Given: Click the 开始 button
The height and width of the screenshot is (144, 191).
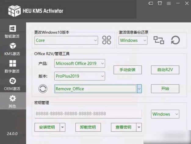Looking at the screenshot, I should [165, 89].
